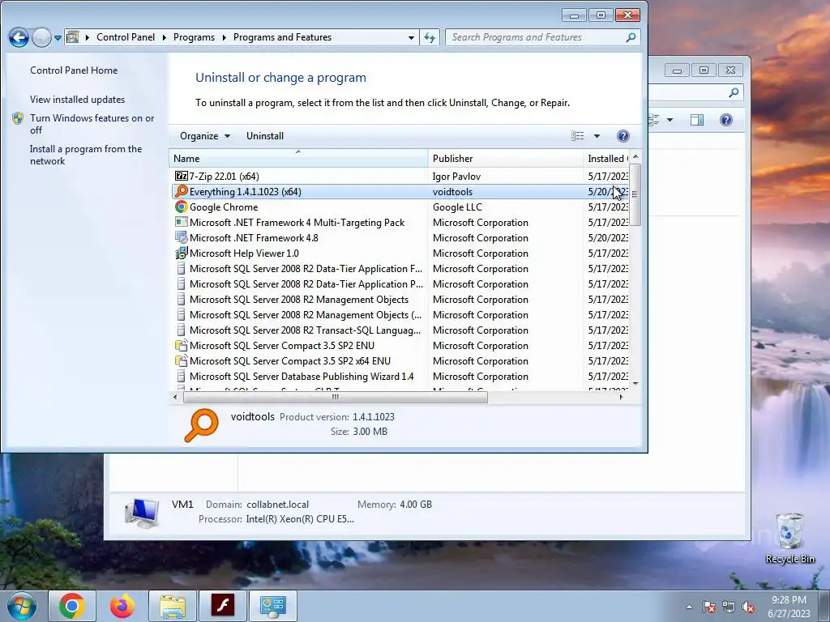This screenshot has height=622, width=830.
Task: Expand the address bar history dropdown
Action: tap(411, 37)
